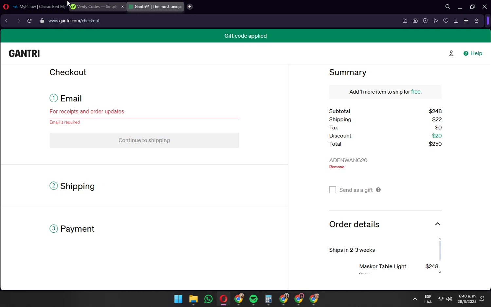This screenshot has width=491, height=307.
Task: Open WhatsApp from taskbar
Action: (x=209, y=299)
